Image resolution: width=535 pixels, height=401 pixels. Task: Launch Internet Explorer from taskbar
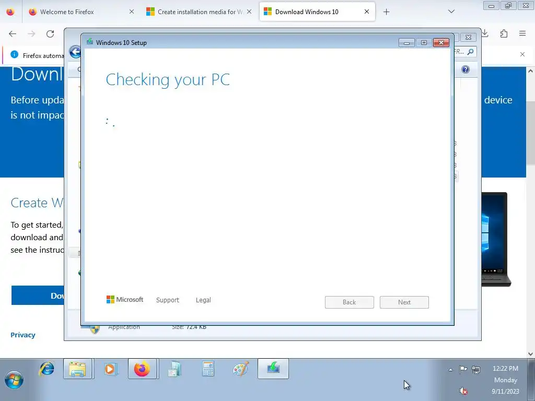point(46,369)
